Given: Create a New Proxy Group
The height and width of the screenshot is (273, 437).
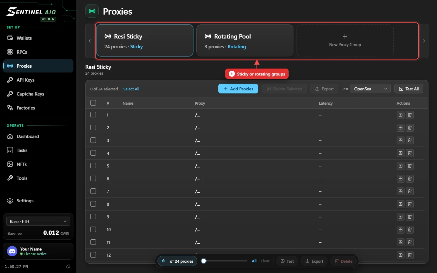Looking at the screenshot, I should pos(345,40).
